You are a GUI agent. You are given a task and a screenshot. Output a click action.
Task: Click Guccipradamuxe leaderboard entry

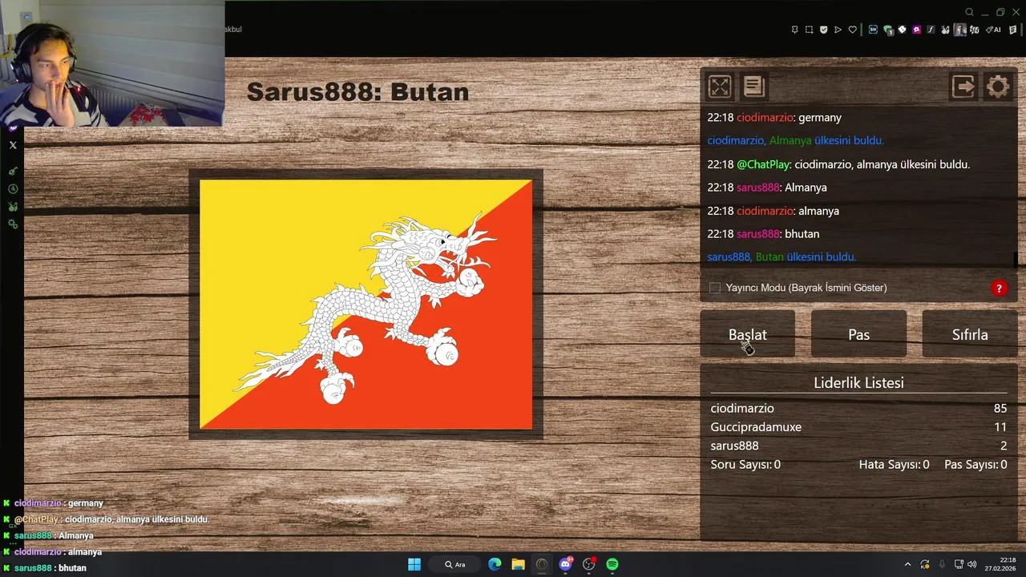point(858,427)
